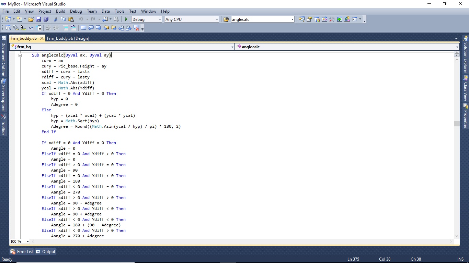Screen dimensions: 469x263
Task: Click the Start Page green arrow icon
Action: click(340, 19)
